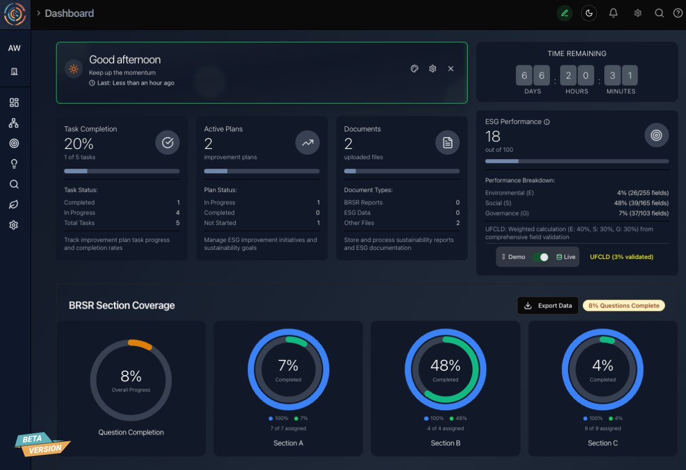The image size is (686, 470).
Task: Open the organization hierarchy sidebar icon
Action: pos(14,123)
